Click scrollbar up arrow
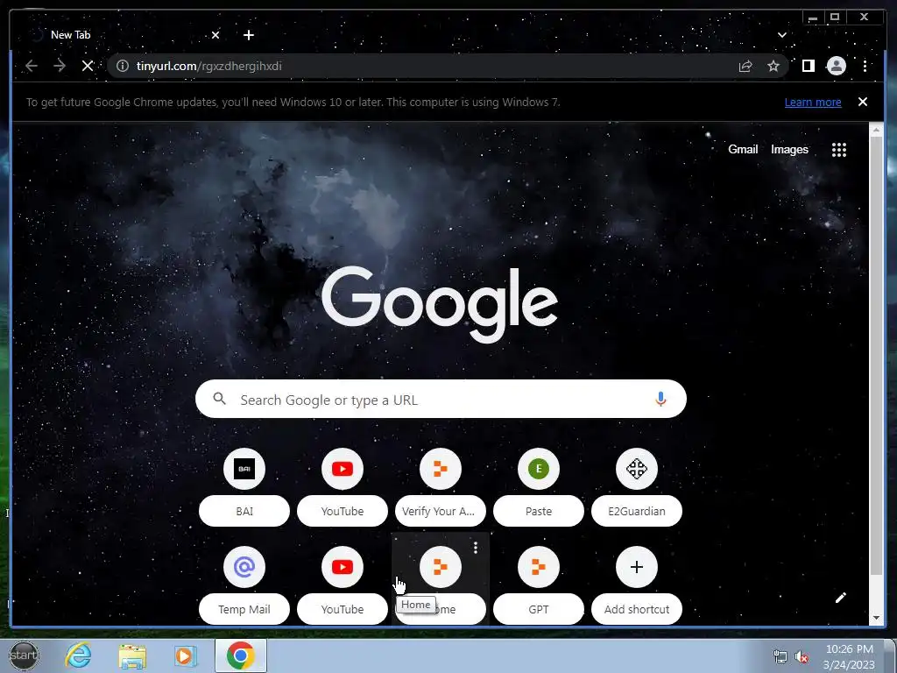 (x=876, y=130)
